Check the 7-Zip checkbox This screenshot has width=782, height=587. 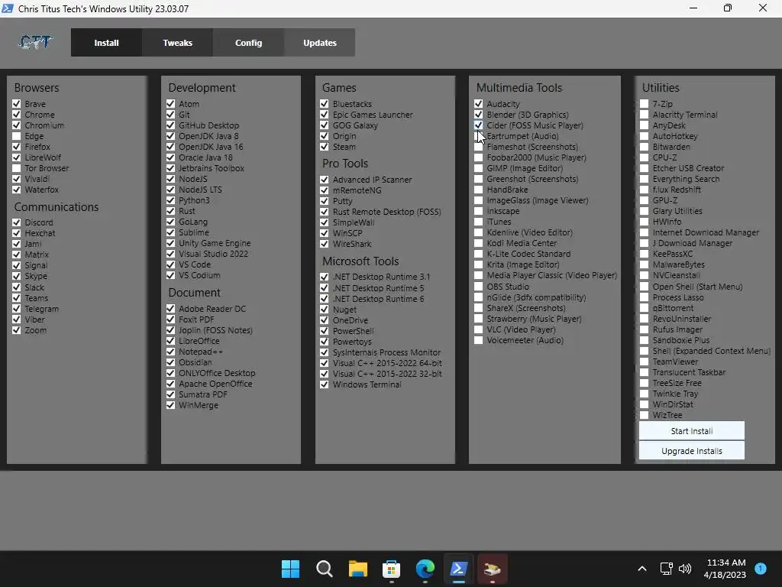point(644,104)
